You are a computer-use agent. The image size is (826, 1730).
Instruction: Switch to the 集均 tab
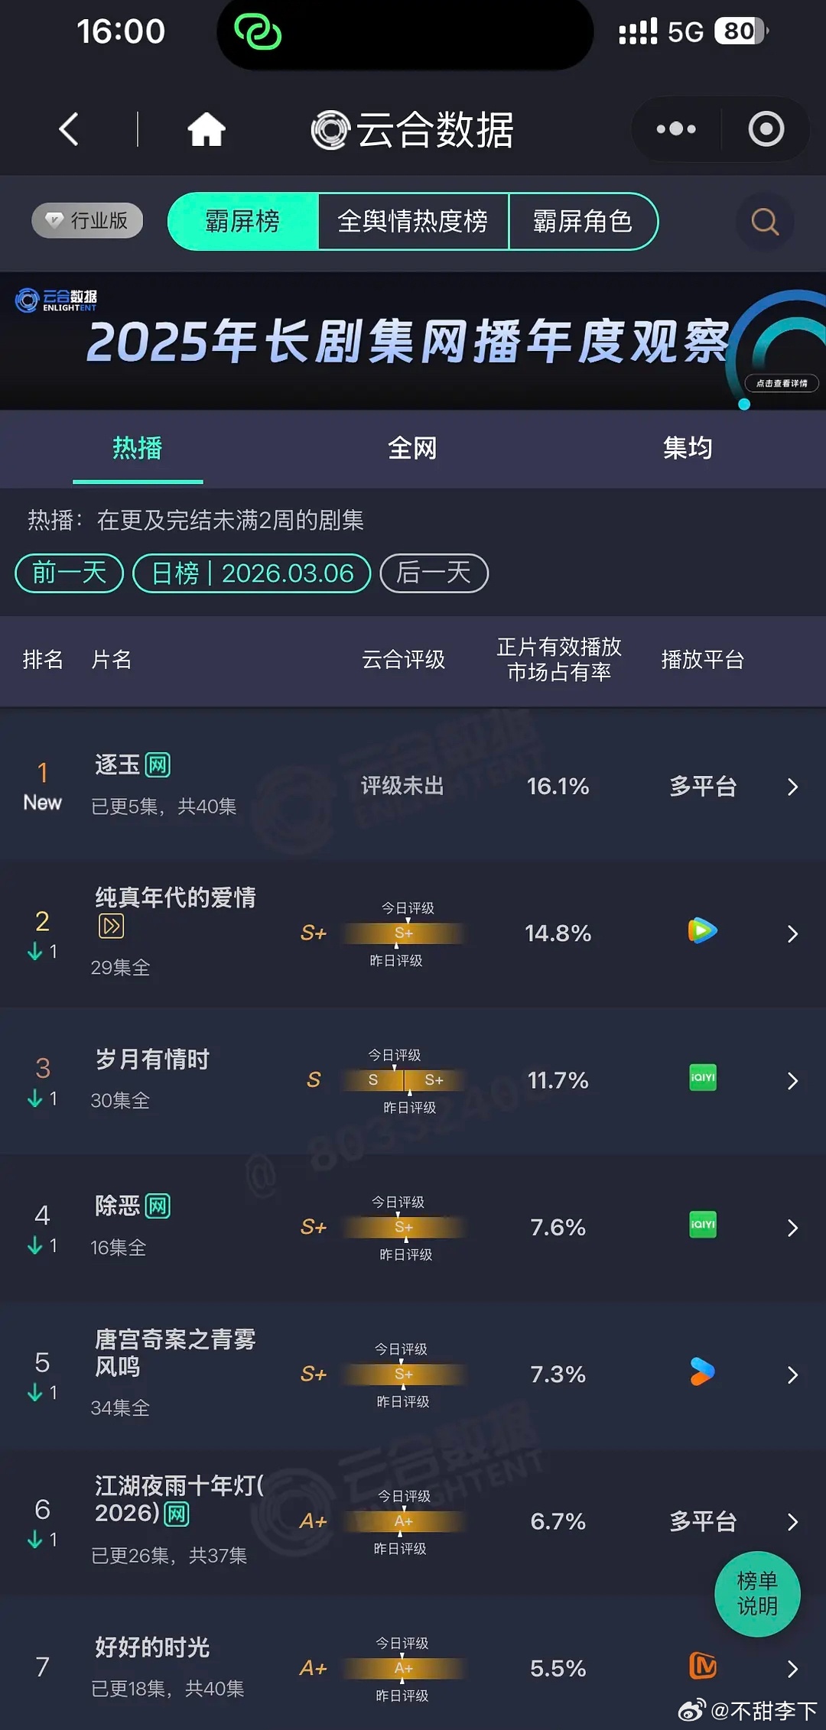686,449
